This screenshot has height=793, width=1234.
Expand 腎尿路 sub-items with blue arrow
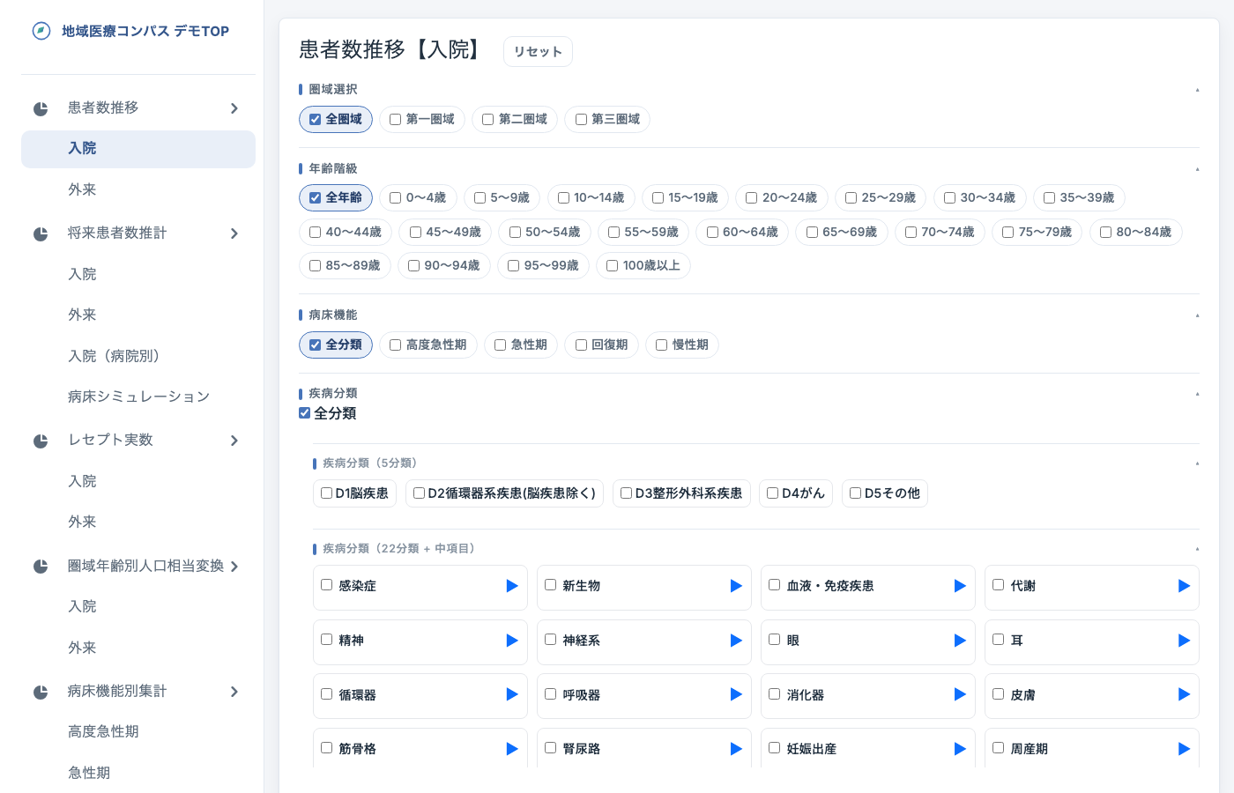tap(736, 749)
